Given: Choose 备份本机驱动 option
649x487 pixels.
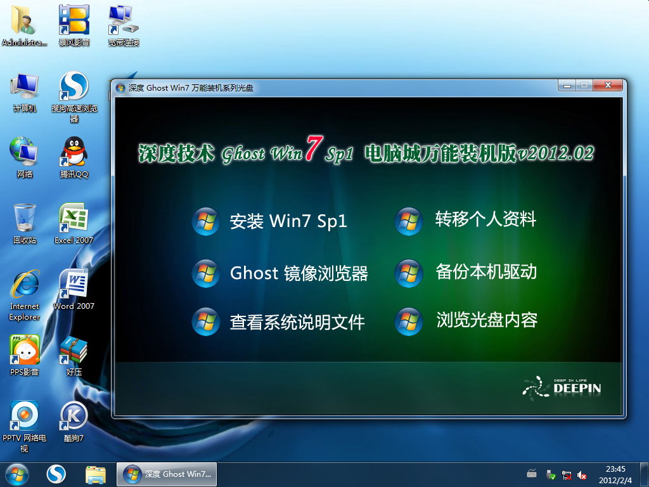Looking at the screenshot, I should tap(486, 272).
